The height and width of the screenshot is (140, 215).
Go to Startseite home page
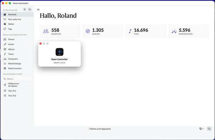[17, 15]
